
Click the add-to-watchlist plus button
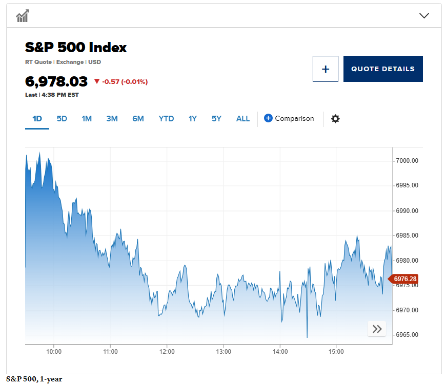326,69
